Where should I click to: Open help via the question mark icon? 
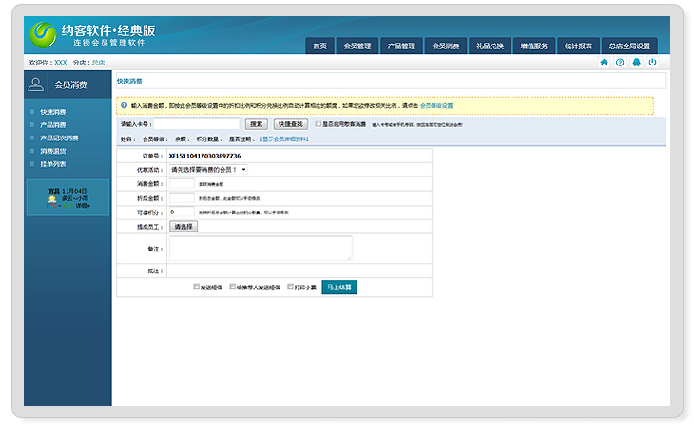click(620, 62)
